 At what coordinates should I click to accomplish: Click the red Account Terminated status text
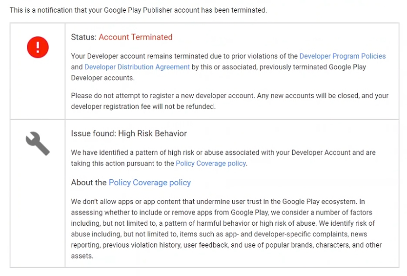[x=136, y=37]
